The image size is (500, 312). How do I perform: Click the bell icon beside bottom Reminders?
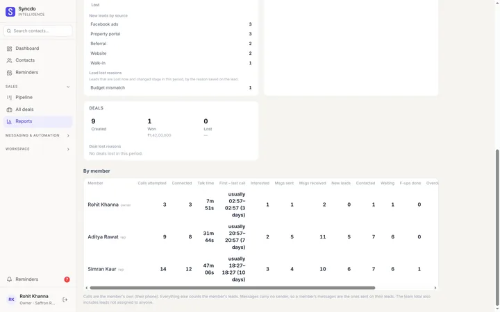[9, 279]
